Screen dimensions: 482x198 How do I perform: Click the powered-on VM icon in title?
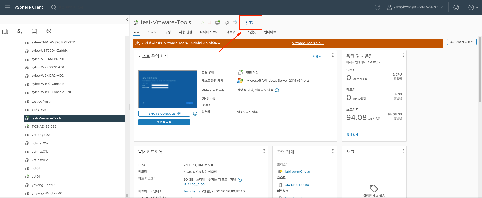pos(136,22)
